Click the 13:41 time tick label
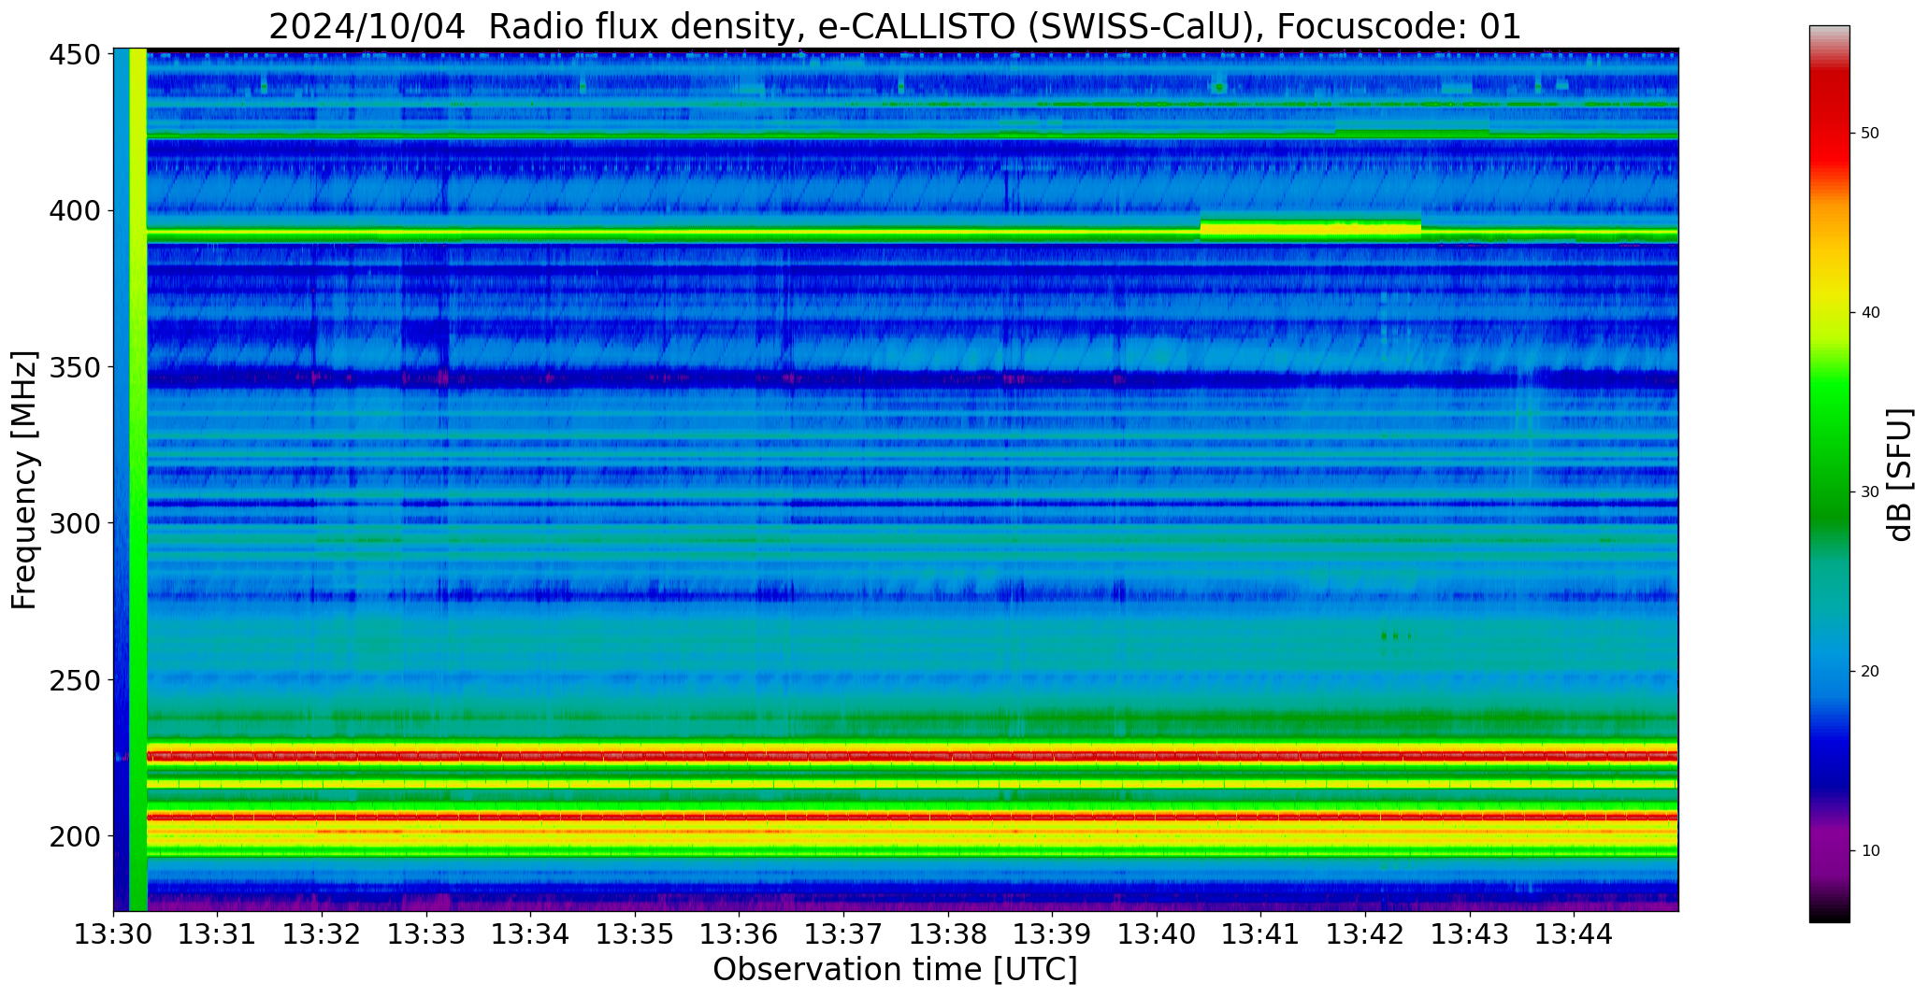This screenshot has height=997, width=1928. [1261, 933]
